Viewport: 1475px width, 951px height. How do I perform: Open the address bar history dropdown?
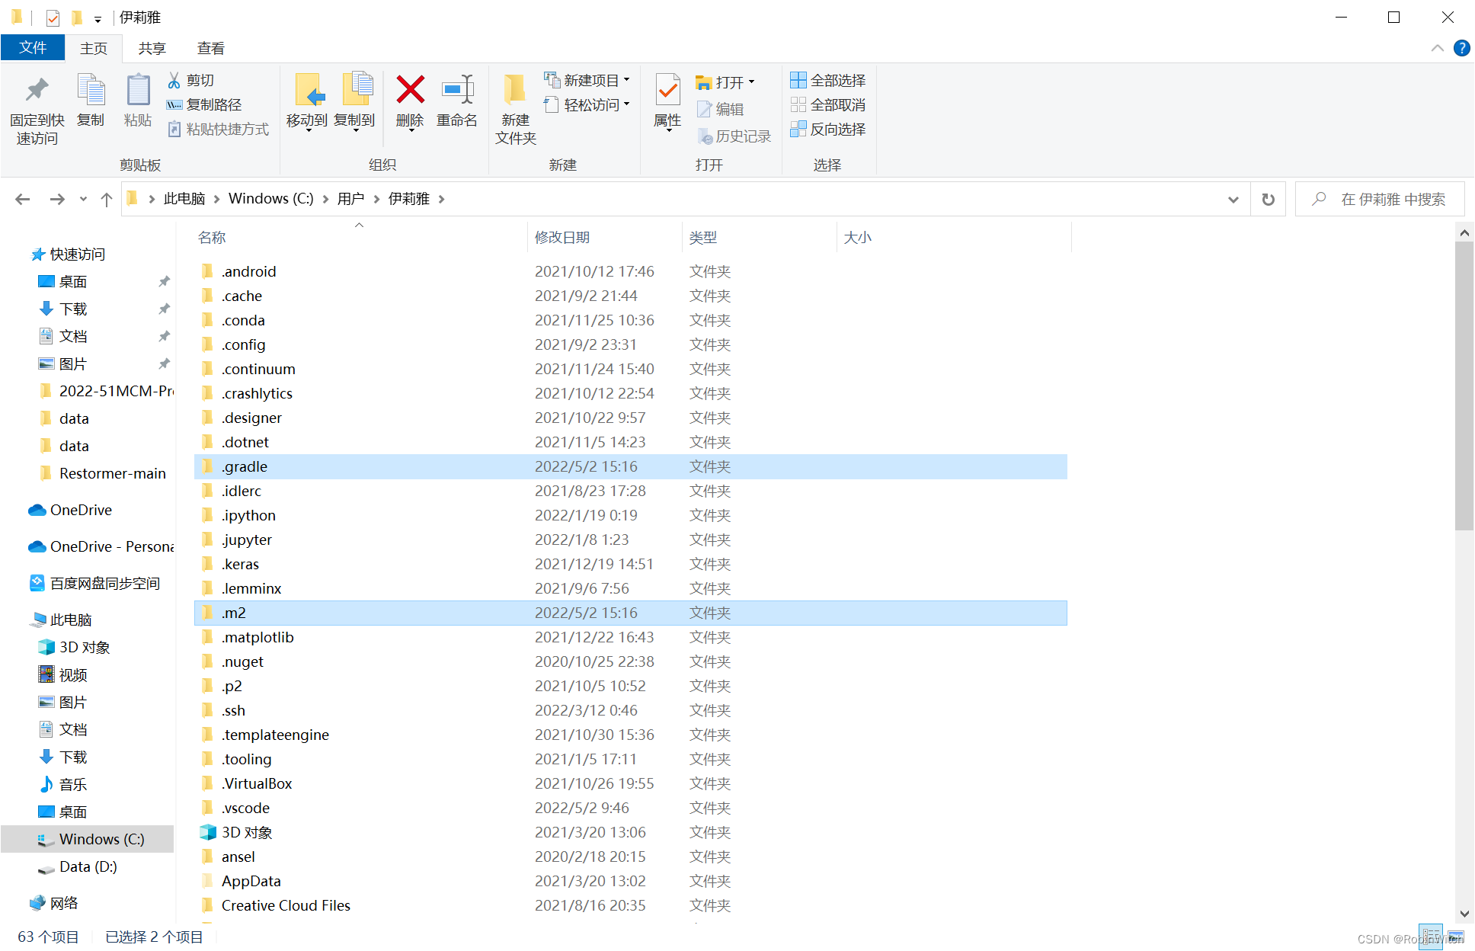point(1233,199)
